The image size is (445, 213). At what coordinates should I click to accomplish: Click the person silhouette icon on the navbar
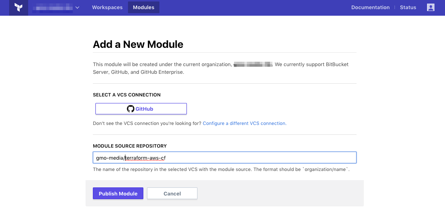pyautogui.click(x=430, y=7)
